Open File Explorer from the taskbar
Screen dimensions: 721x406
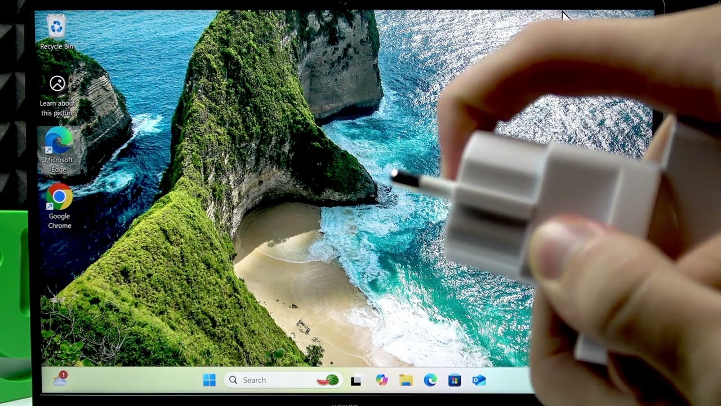pos(406,380)
